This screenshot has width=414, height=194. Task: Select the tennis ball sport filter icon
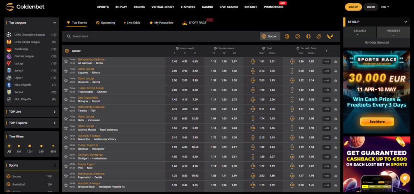[x=298, y=36]
